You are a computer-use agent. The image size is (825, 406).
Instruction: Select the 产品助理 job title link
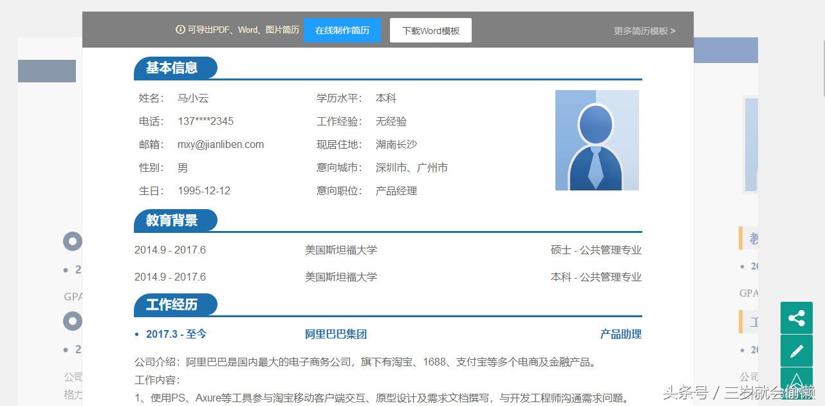pos(620,335)
